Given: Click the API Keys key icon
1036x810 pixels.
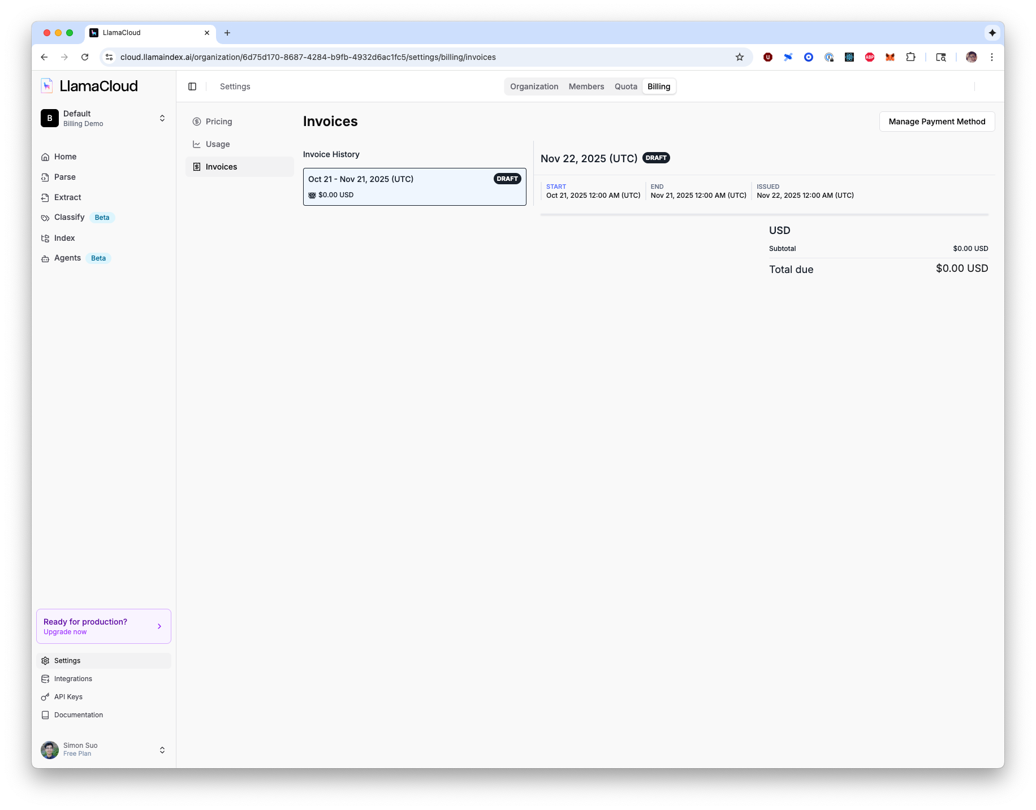Looking at the screenshot, I should point(45,697).
